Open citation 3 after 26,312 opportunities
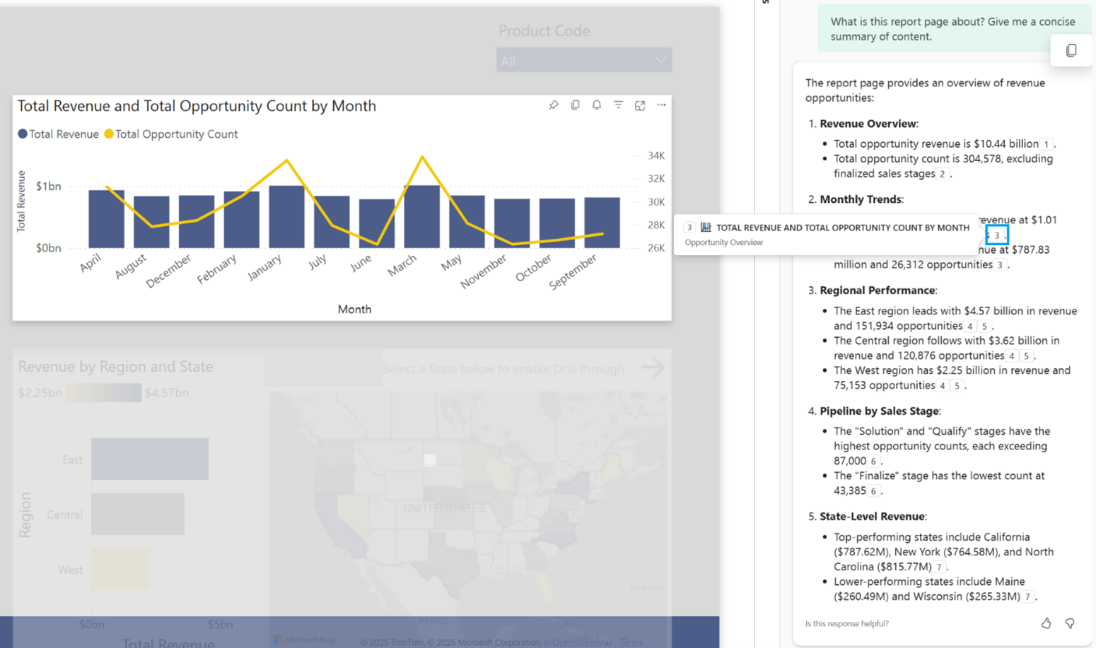The height and width of the screenshot is (648, 1096). click(x=1000, y=265)
